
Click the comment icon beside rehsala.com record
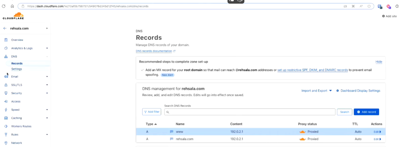[x=172, y=139]
